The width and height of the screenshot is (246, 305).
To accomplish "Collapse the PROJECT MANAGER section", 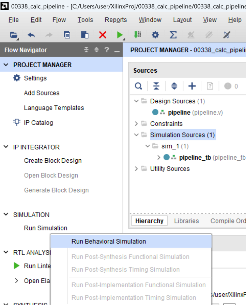I will click(x=6, y=65).
